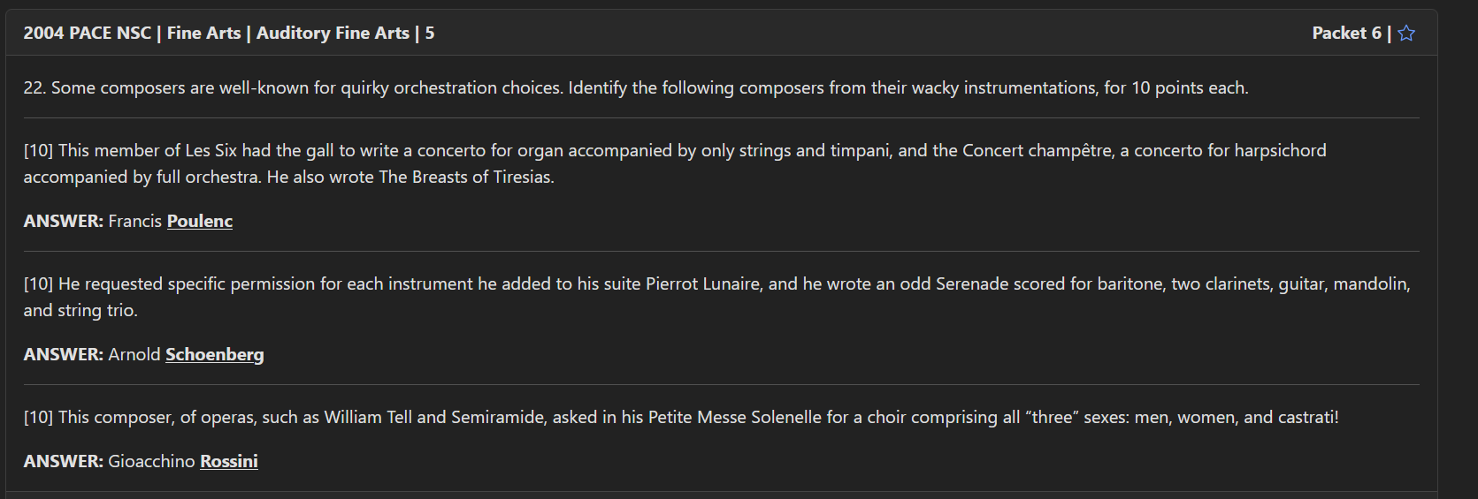Click the ANSWER label before Rossini
Viewport: 1478px width, 499px height.
click(x=63, y=461)
